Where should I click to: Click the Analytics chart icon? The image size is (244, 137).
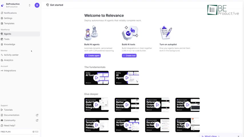click(x=2, y=60)
